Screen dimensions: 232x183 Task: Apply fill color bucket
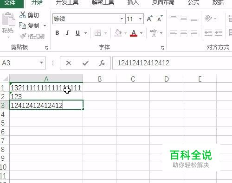pyautogui.click(x=118, y=33)
